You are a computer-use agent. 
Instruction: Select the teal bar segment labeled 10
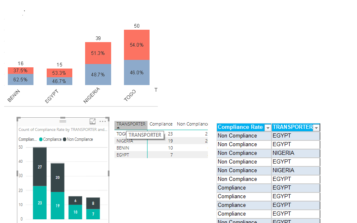[x=75, y=212]
